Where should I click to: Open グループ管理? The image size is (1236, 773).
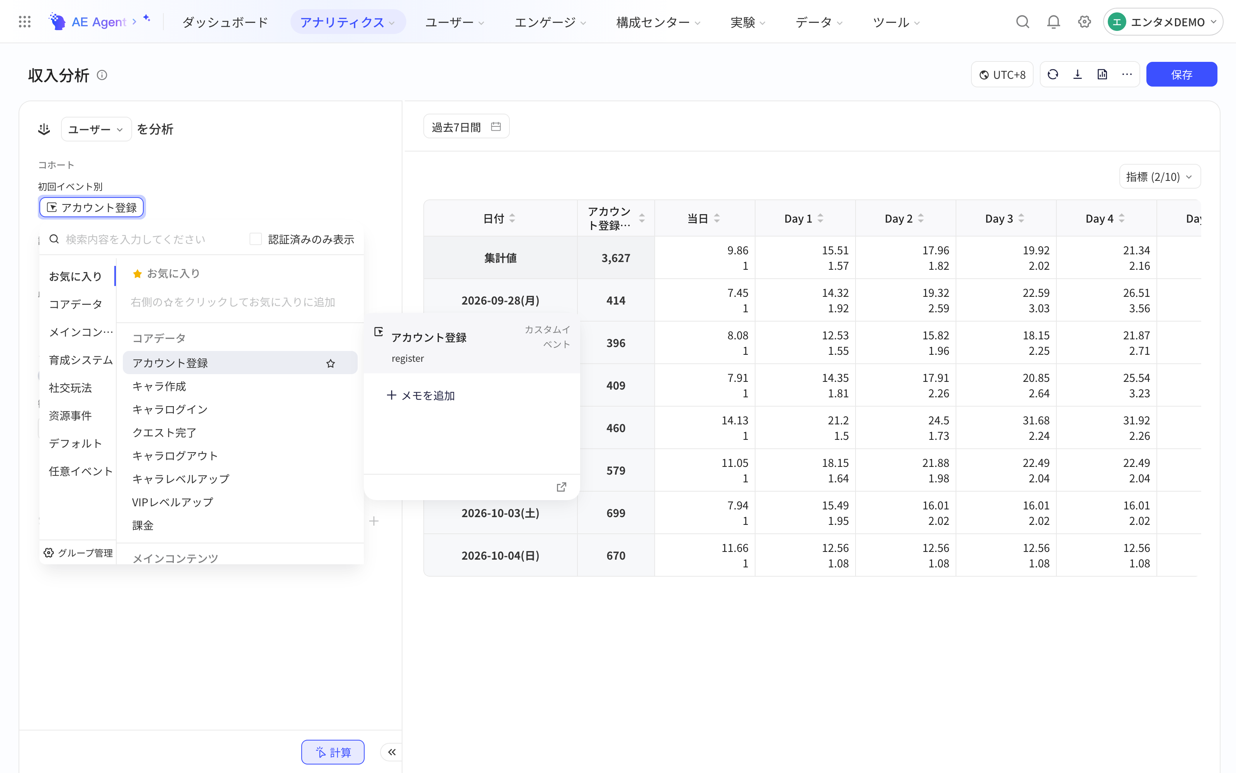click(79, 553)
